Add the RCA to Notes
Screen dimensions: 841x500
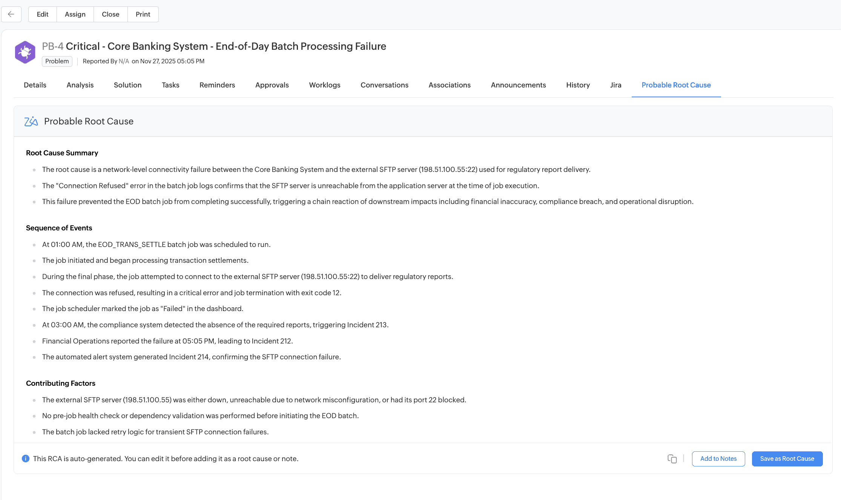point(718,459)
